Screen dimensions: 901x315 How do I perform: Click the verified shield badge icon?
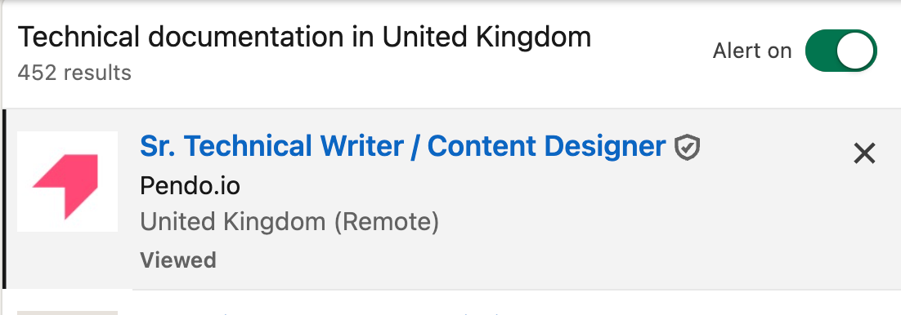tap(687, 147)
